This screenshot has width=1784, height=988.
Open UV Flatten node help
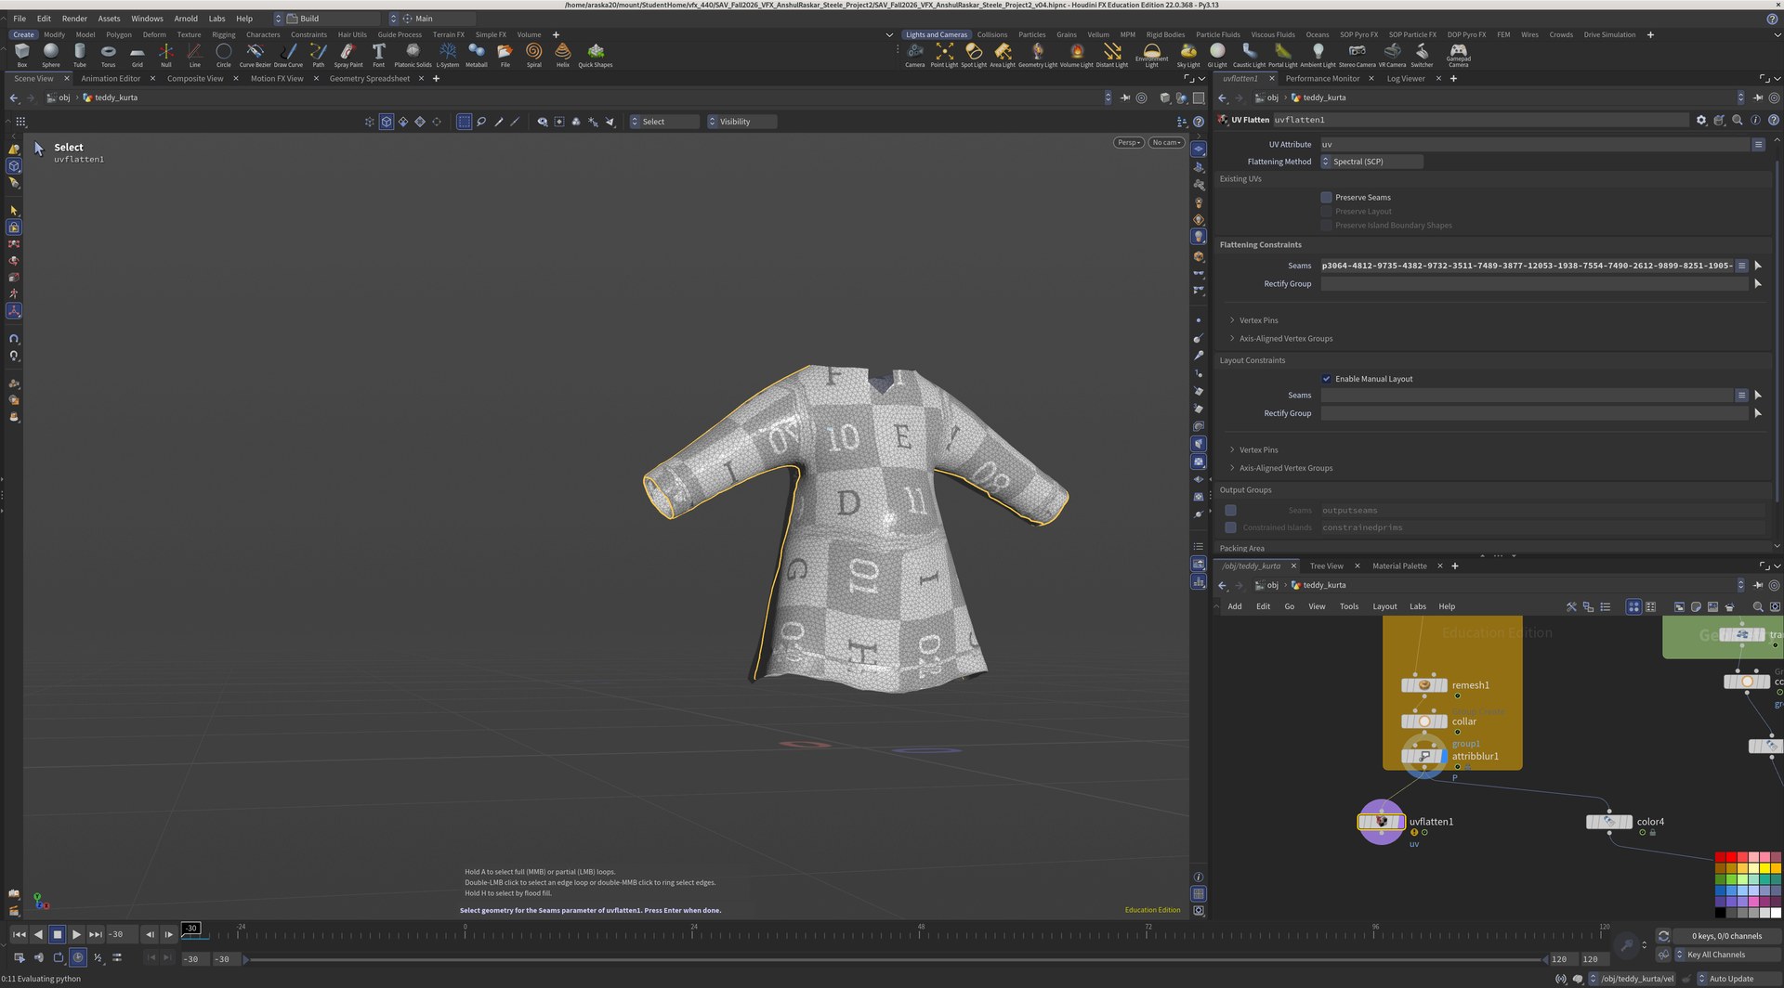(1773, 120)
